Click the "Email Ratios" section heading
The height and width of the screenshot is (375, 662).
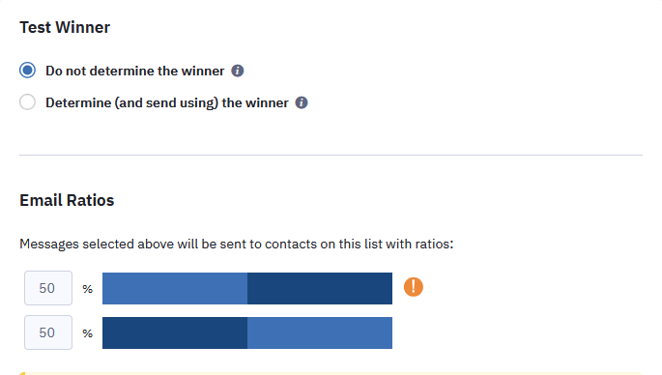click(67, 200)
